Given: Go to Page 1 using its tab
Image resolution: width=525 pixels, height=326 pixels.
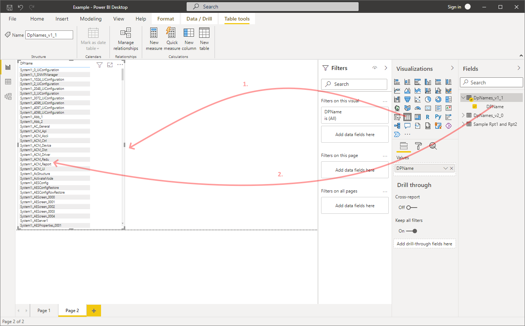Looking at the screenshot, I should (x=44, y=310).
